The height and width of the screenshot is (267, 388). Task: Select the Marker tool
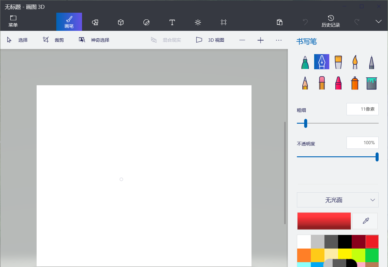(x=305, y=62)
